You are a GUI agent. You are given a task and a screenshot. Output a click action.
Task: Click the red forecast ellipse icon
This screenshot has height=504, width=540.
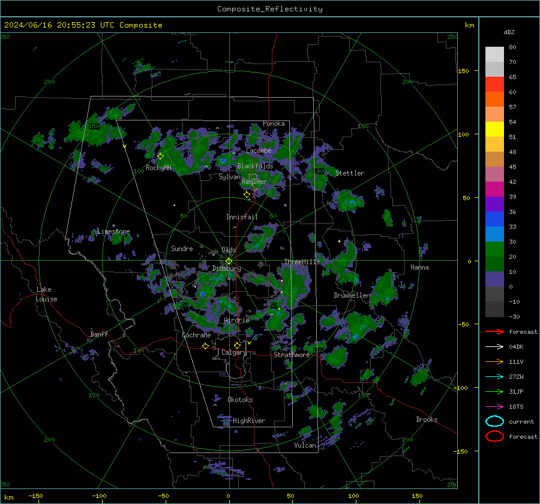pos(494,436)
